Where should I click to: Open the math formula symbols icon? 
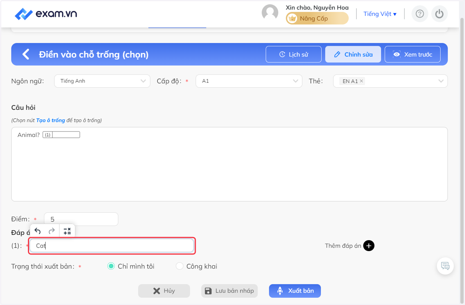point(67,231)
